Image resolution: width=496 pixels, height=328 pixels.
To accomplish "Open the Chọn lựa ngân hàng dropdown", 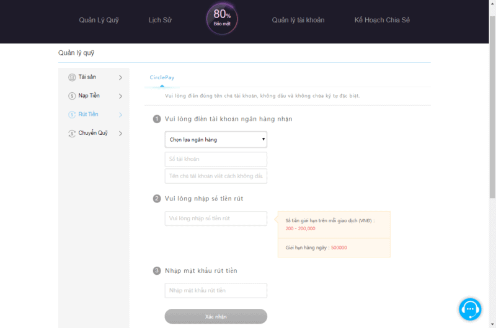I will click(x=216, y=139).
